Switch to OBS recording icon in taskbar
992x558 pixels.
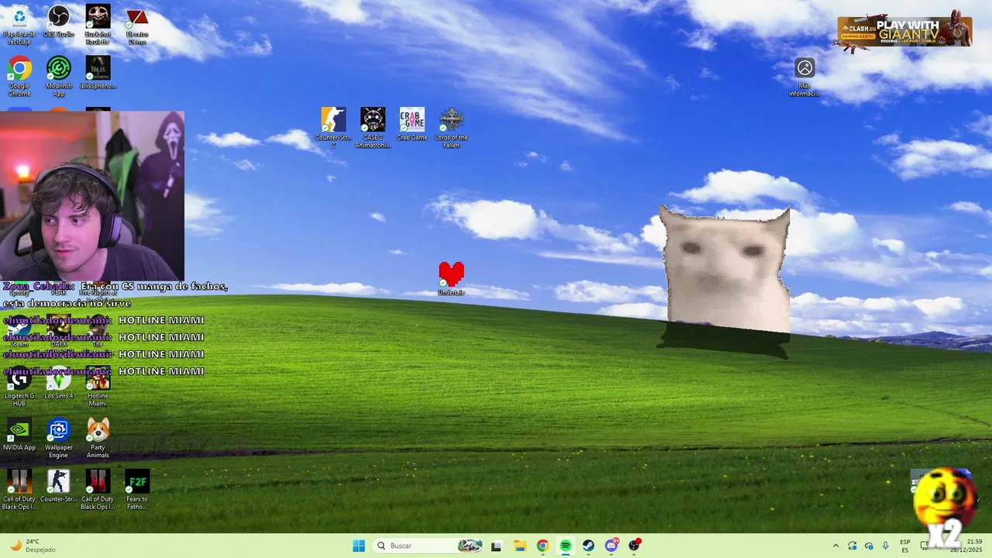[x=635, y=546]
